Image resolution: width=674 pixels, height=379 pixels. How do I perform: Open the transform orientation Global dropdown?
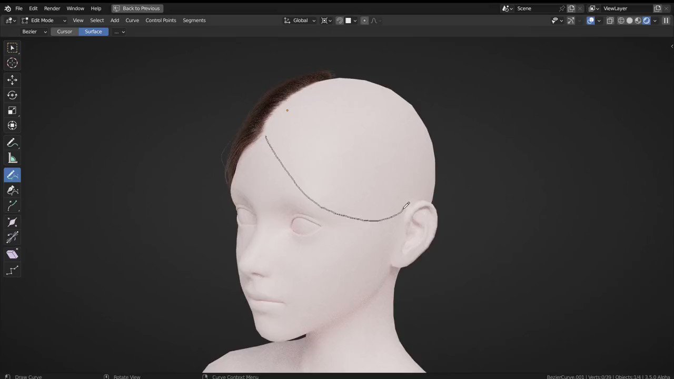tap(300, 20)
